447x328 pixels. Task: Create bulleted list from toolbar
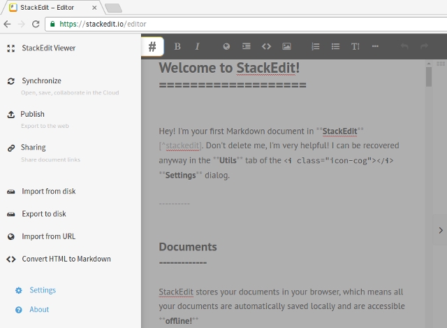[335, 46]
